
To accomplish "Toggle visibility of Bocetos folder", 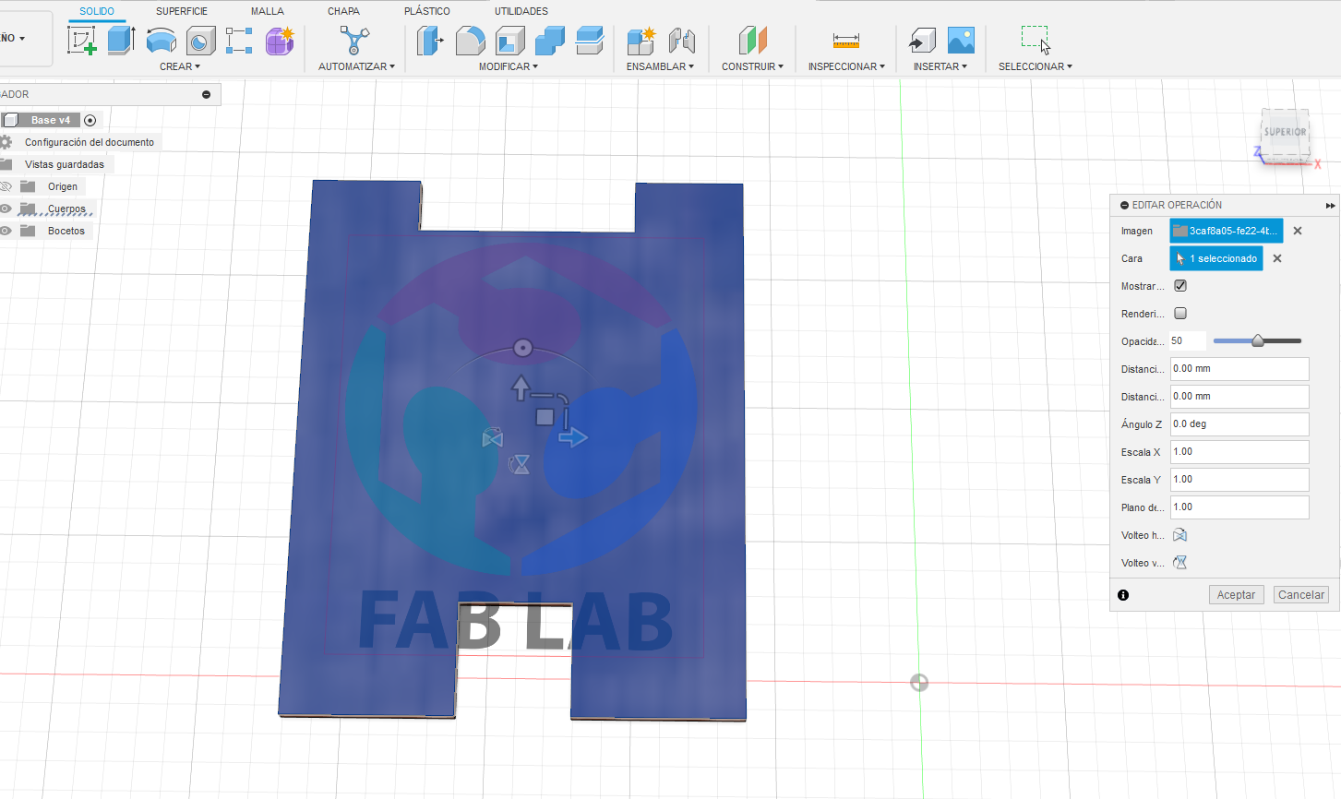I will click(x=6, y=231).
